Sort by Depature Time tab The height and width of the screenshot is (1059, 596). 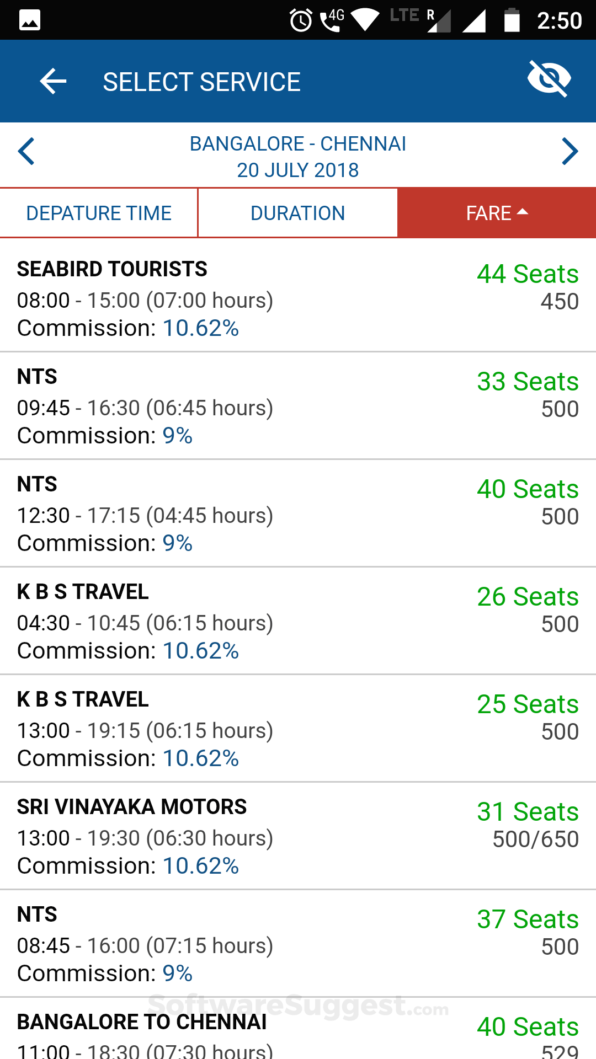[99, 213]
